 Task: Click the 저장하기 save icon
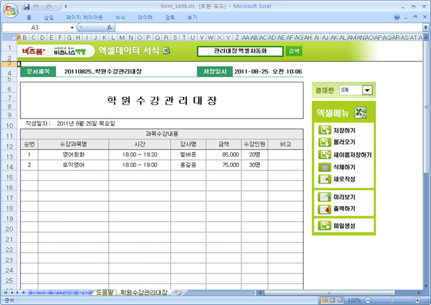[325, 131]
